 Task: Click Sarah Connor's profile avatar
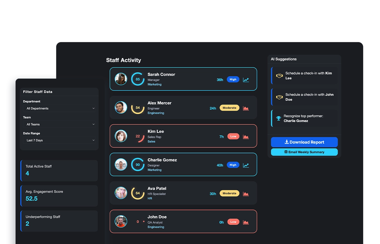click(121, 79)
